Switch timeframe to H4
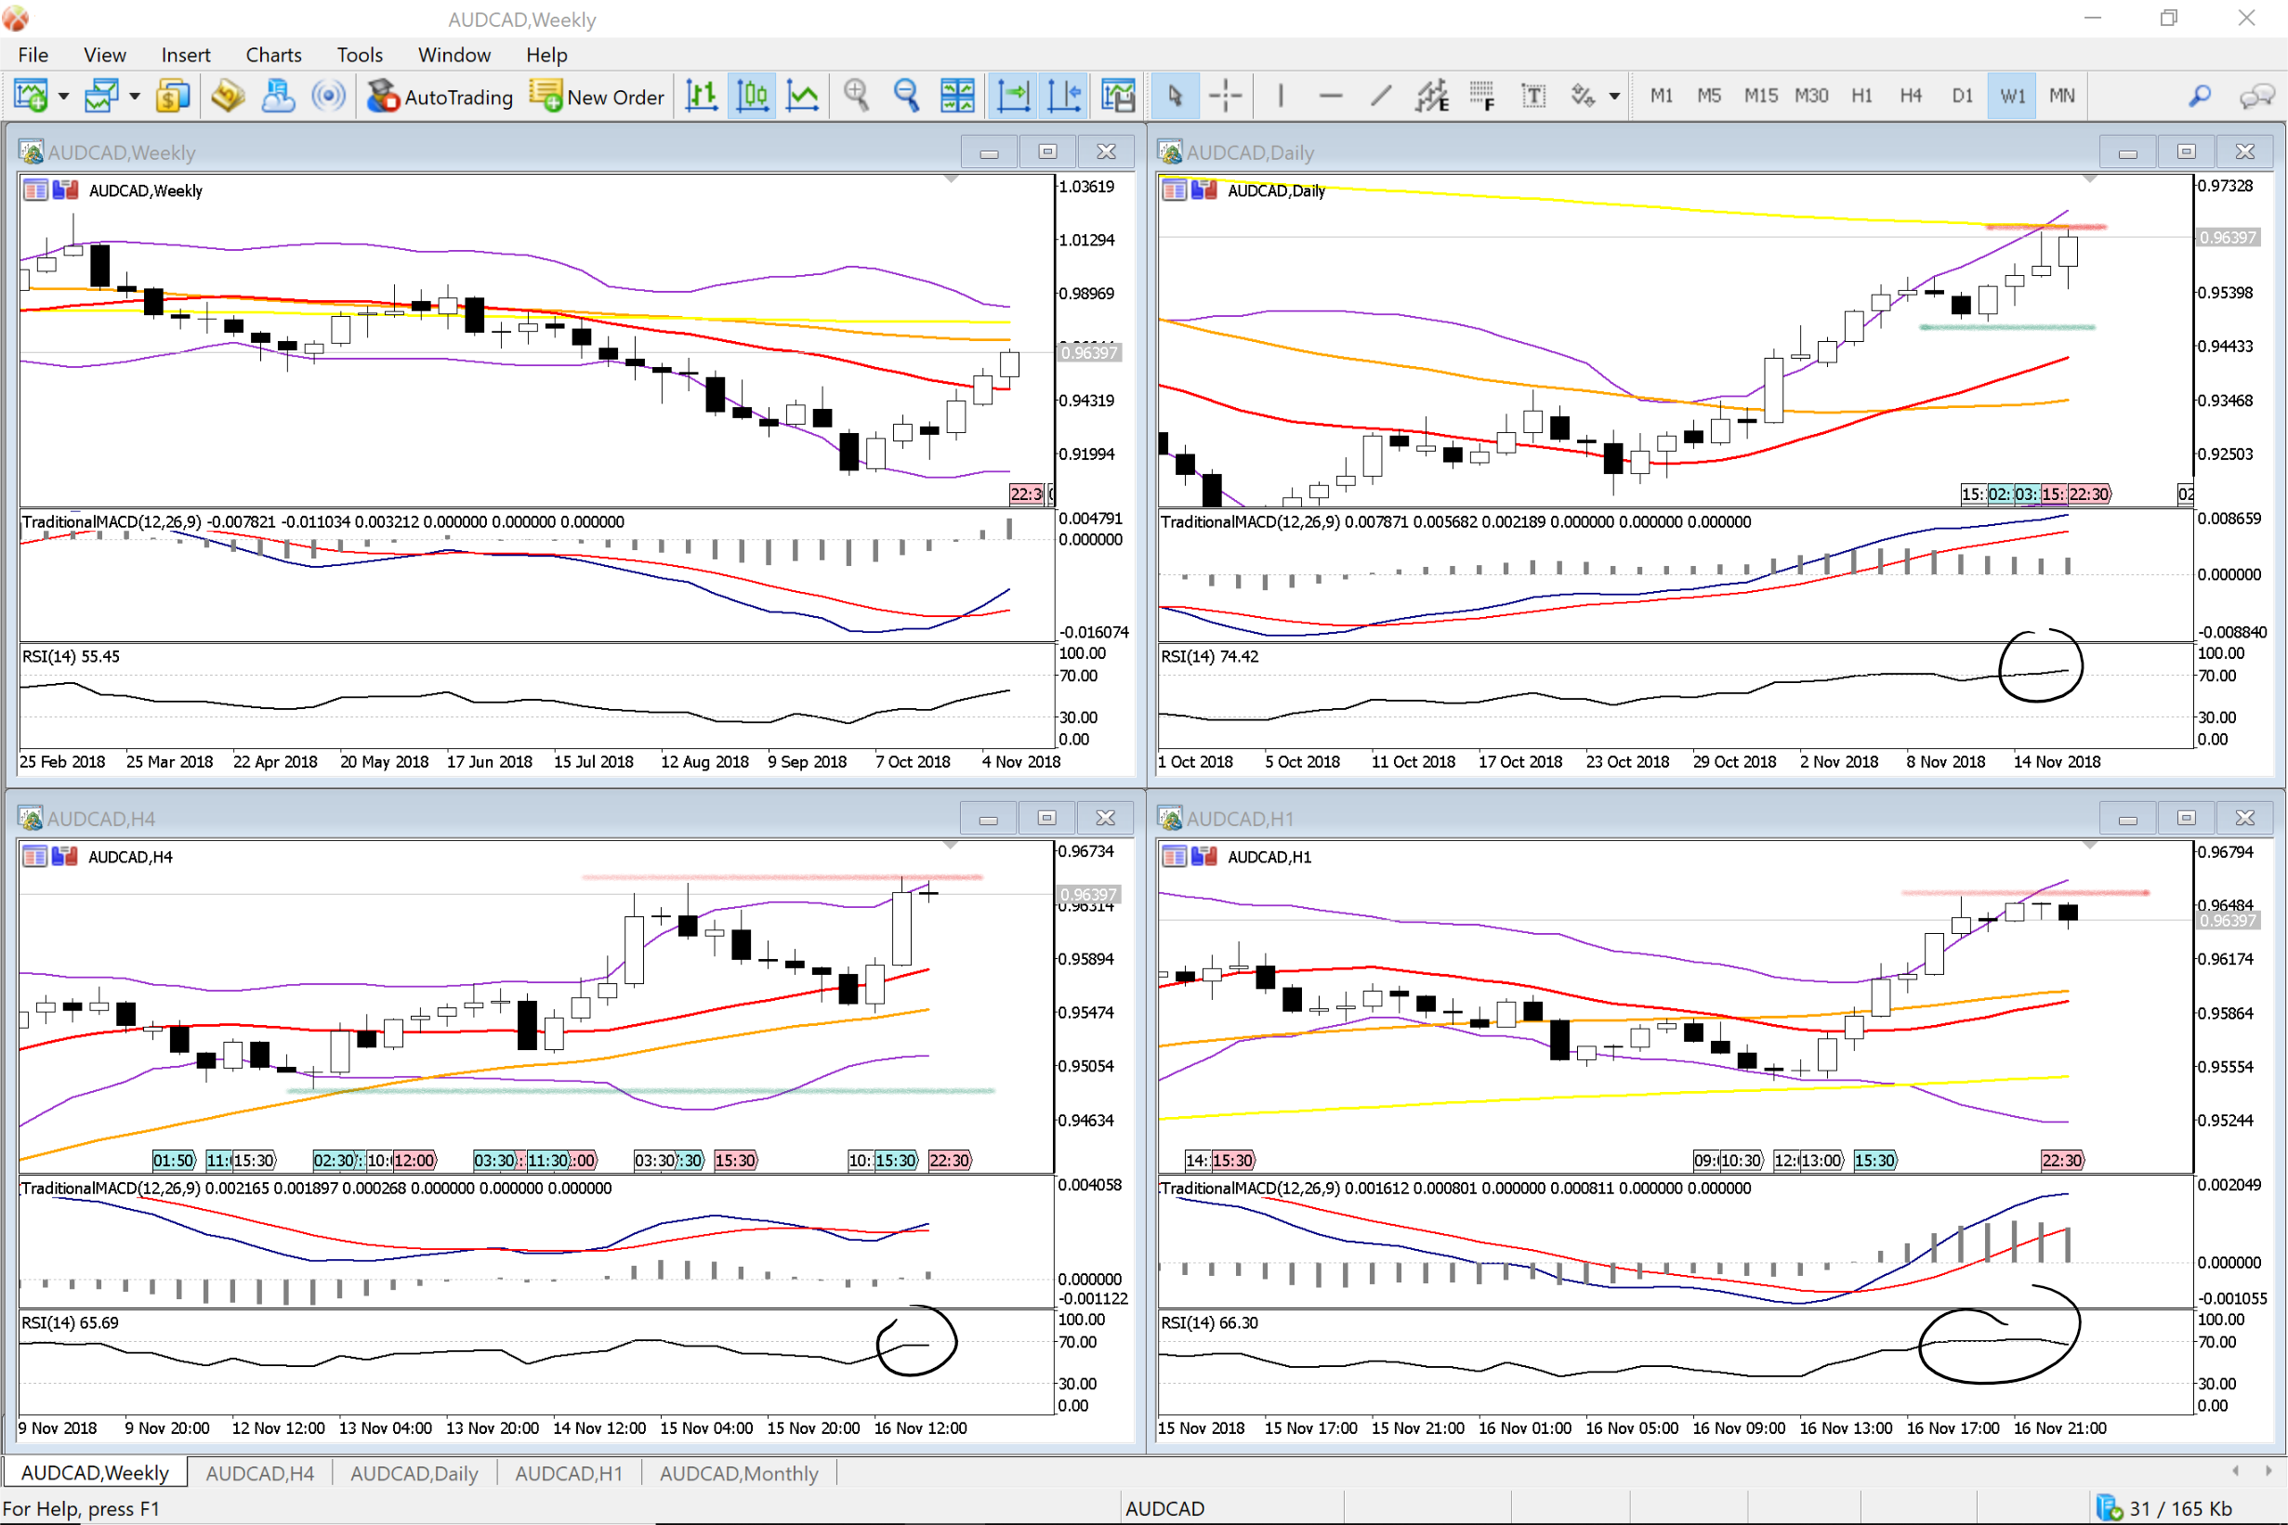2288x1525 pixels. pos(1911,96)
